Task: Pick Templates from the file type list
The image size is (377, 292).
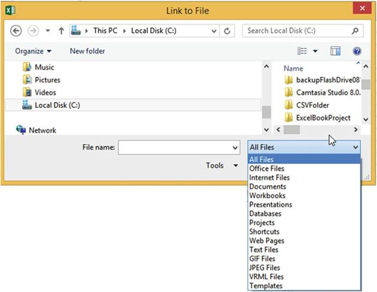Action: (266, 285)
